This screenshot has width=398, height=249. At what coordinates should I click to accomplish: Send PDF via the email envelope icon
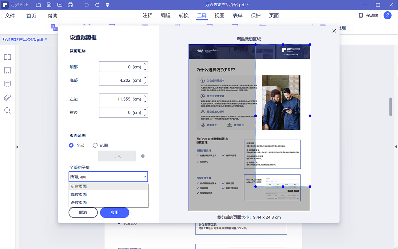click(x=60, y=5)
